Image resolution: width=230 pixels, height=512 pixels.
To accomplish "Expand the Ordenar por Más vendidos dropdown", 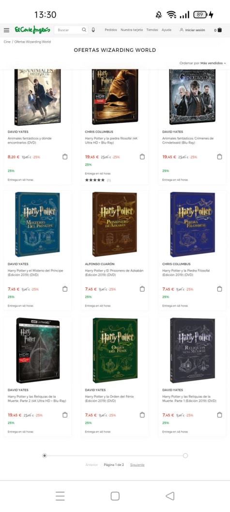I will (202, 63).
